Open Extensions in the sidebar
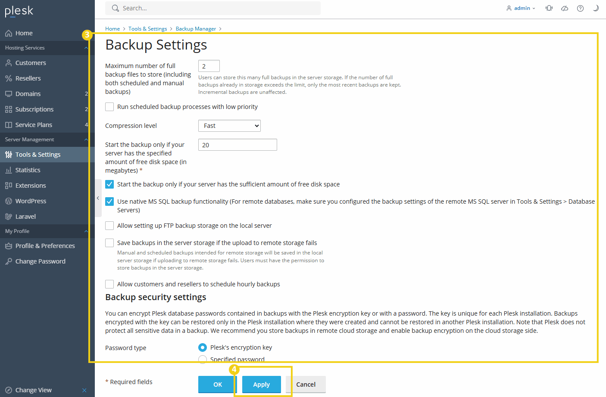 tap(31, 186)
